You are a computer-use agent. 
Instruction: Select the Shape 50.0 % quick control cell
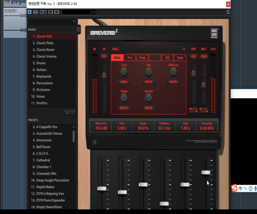pos(143,126)
